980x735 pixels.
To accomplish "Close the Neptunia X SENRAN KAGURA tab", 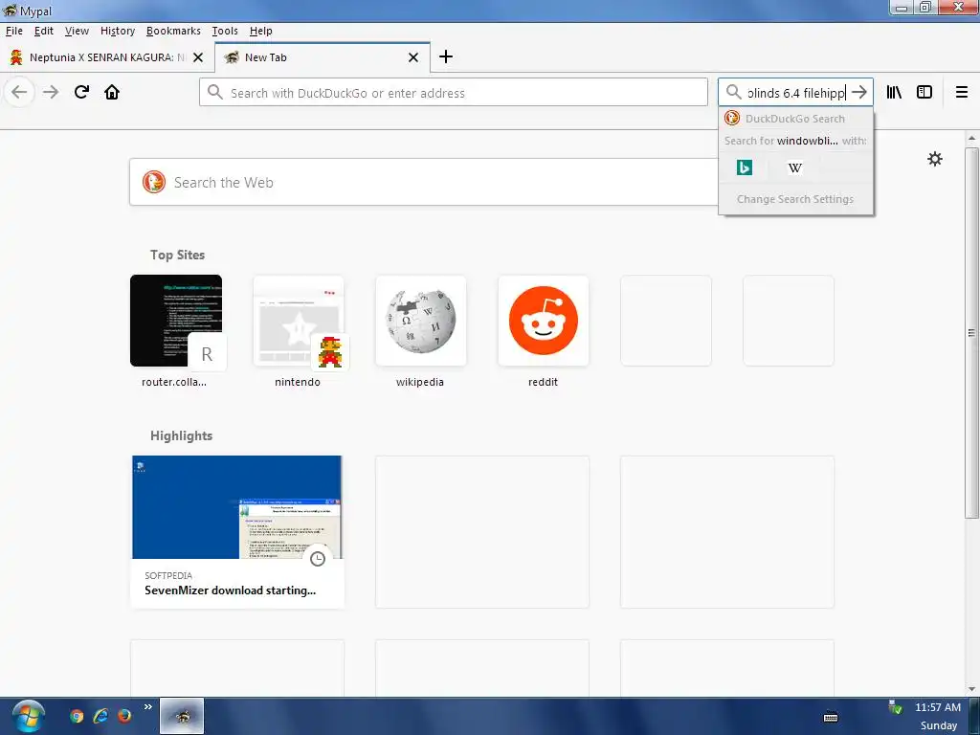I will pos(198,57).
